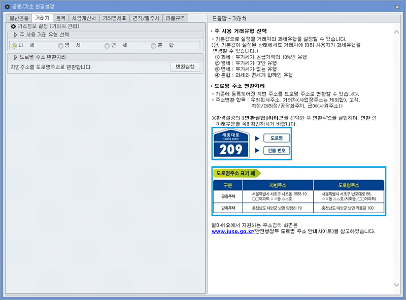
Task: Switch to the 품목 tab
Action: click(61, 17)
